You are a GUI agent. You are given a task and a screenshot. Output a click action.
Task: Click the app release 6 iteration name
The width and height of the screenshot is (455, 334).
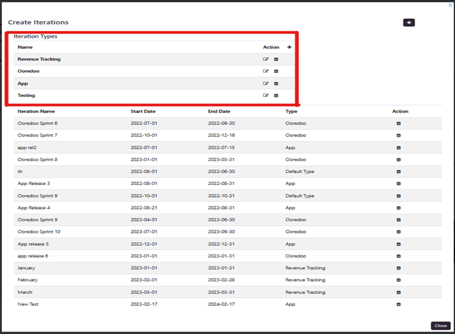pyautogui.click(x=33, y=256)
